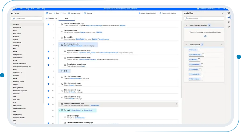Image resolution: width=241 pixels, height=132 pixels.
Task: Select Click link on Software Solutions action
Action: pos(118,77)
